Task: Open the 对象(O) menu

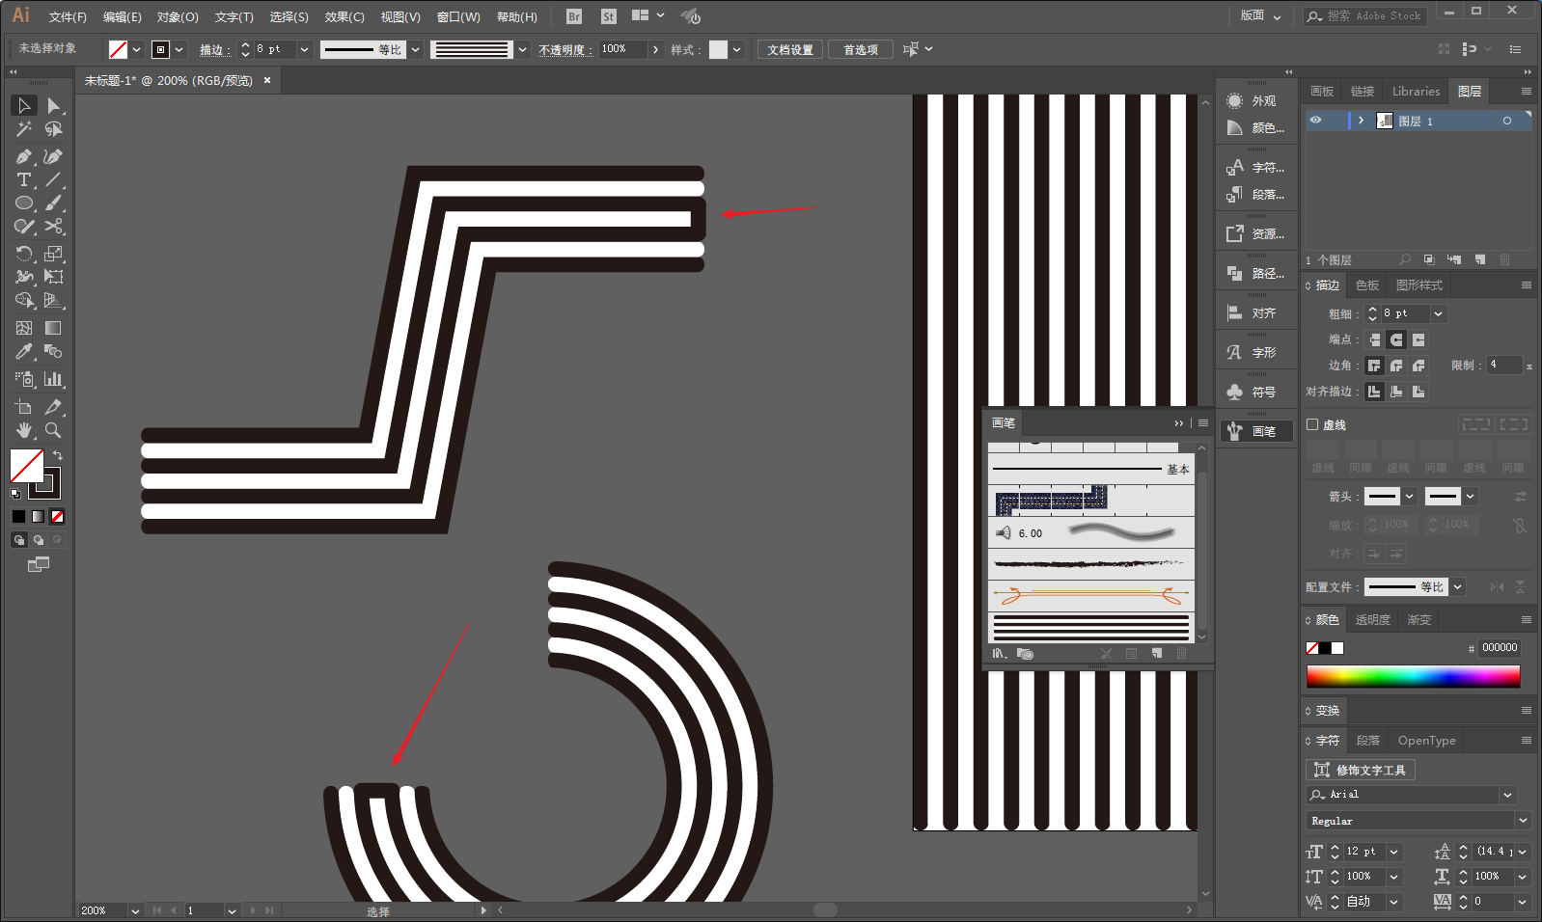Action: point(178,17)
